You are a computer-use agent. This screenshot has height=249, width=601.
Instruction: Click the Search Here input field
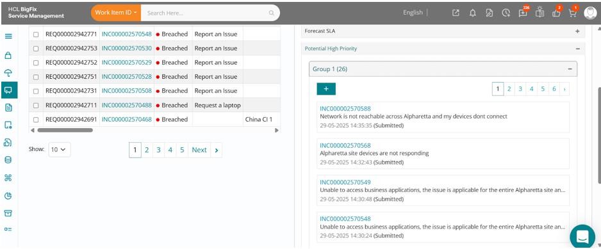coord(206,13)
